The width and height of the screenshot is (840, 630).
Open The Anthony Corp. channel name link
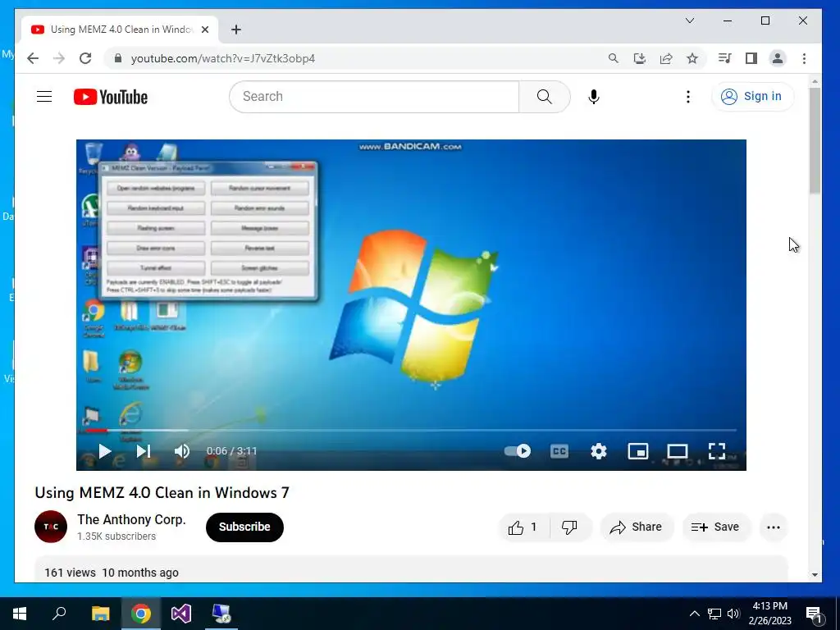pos(131,519)
